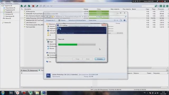Expand the Метки tree node arrow
Screen dimensions: 169x95
point(2,18)
